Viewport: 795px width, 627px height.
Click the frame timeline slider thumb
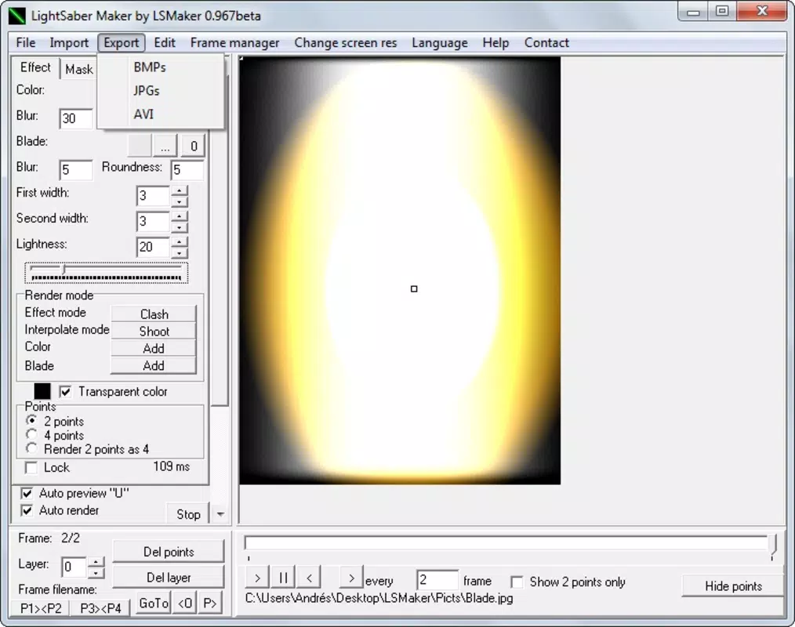[x=772, y=546]
